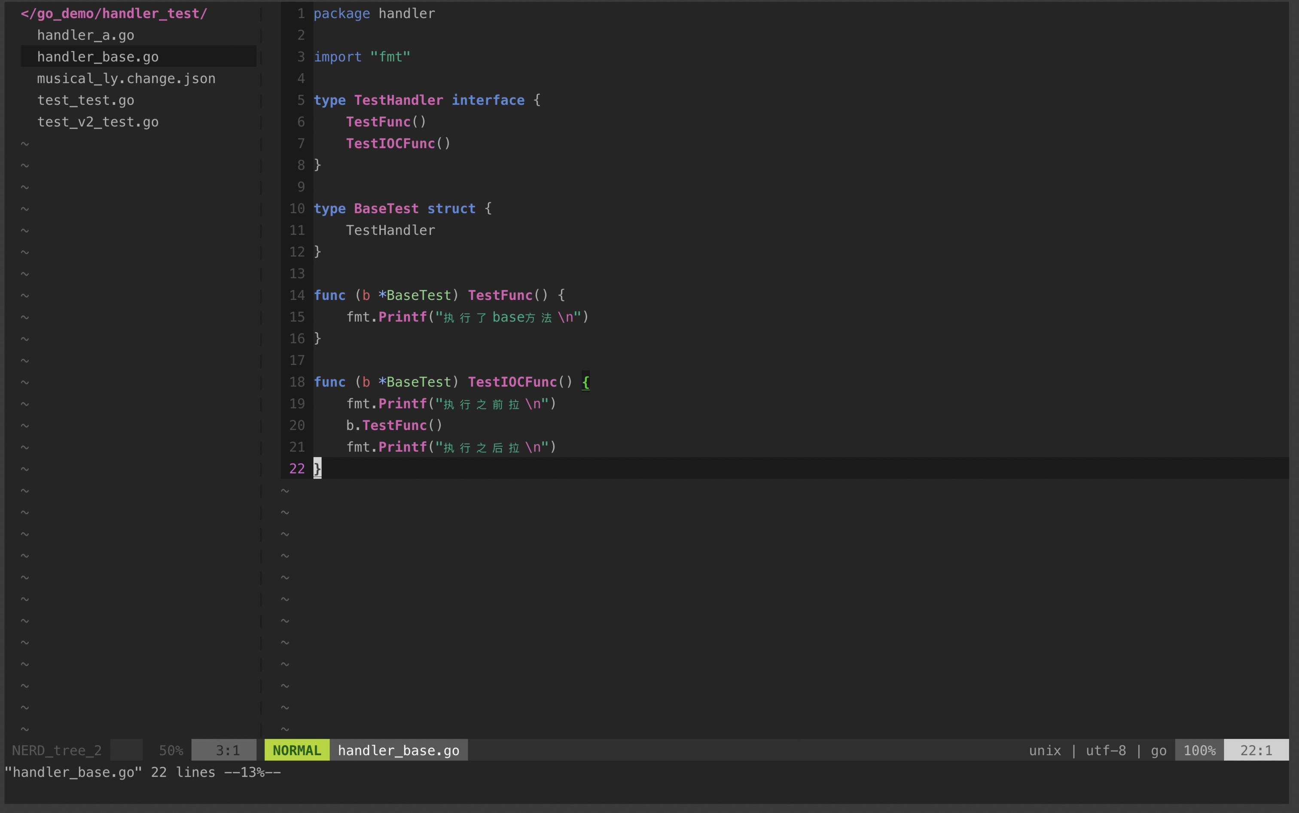Click the b.TestFunc() call on line 20
Viewport: 1299px width, 813px height.
(394, 425)
